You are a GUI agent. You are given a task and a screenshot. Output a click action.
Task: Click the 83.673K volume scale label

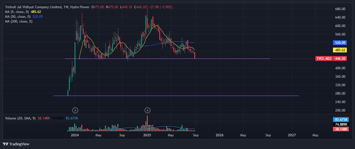341,120
